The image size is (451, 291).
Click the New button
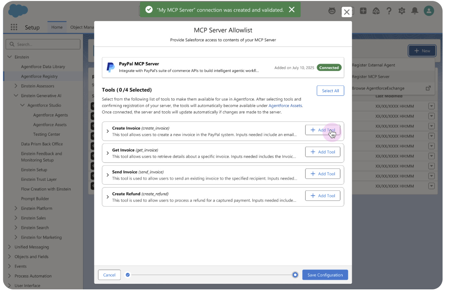(x=422, y=51)
